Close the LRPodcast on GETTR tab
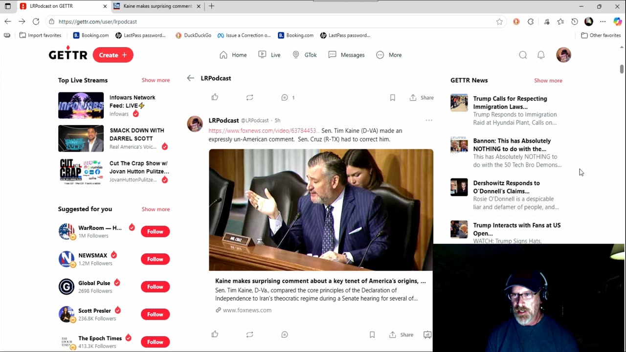 coord(105,6)
